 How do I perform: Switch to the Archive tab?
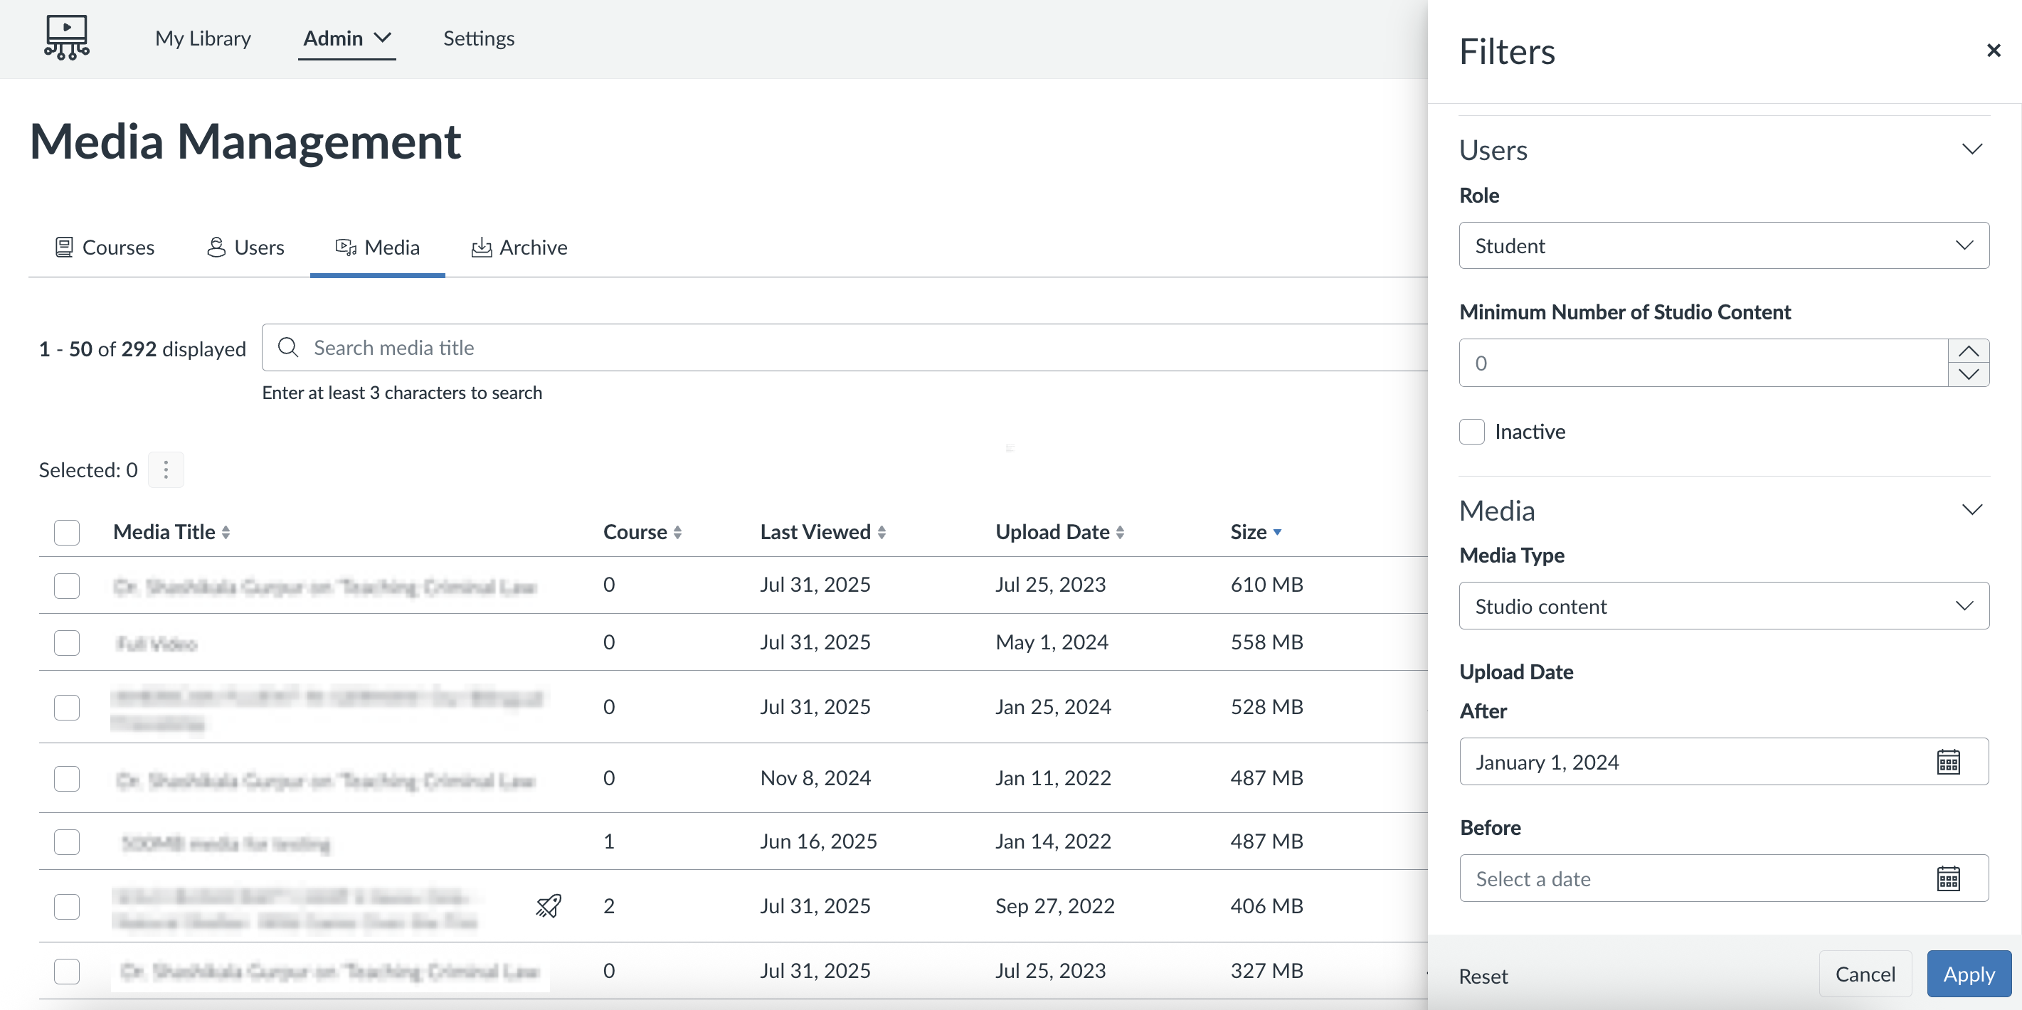[519, 248]
